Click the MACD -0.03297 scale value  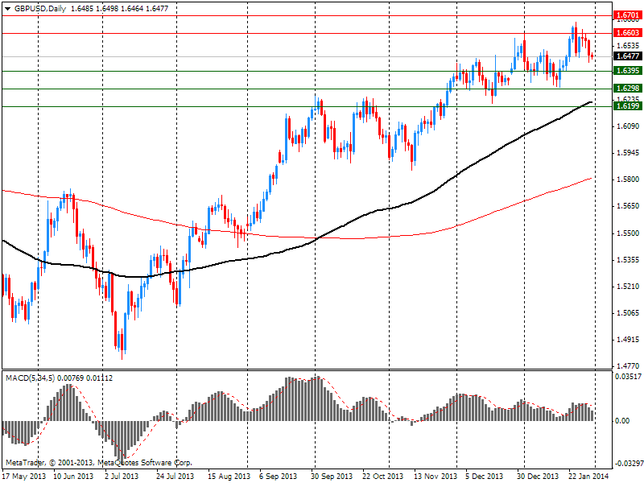click(628, 464)
